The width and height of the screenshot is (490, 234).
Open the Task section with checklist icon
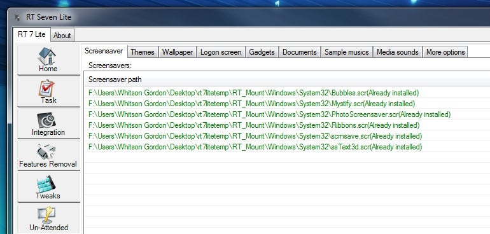tap(48, 92)
